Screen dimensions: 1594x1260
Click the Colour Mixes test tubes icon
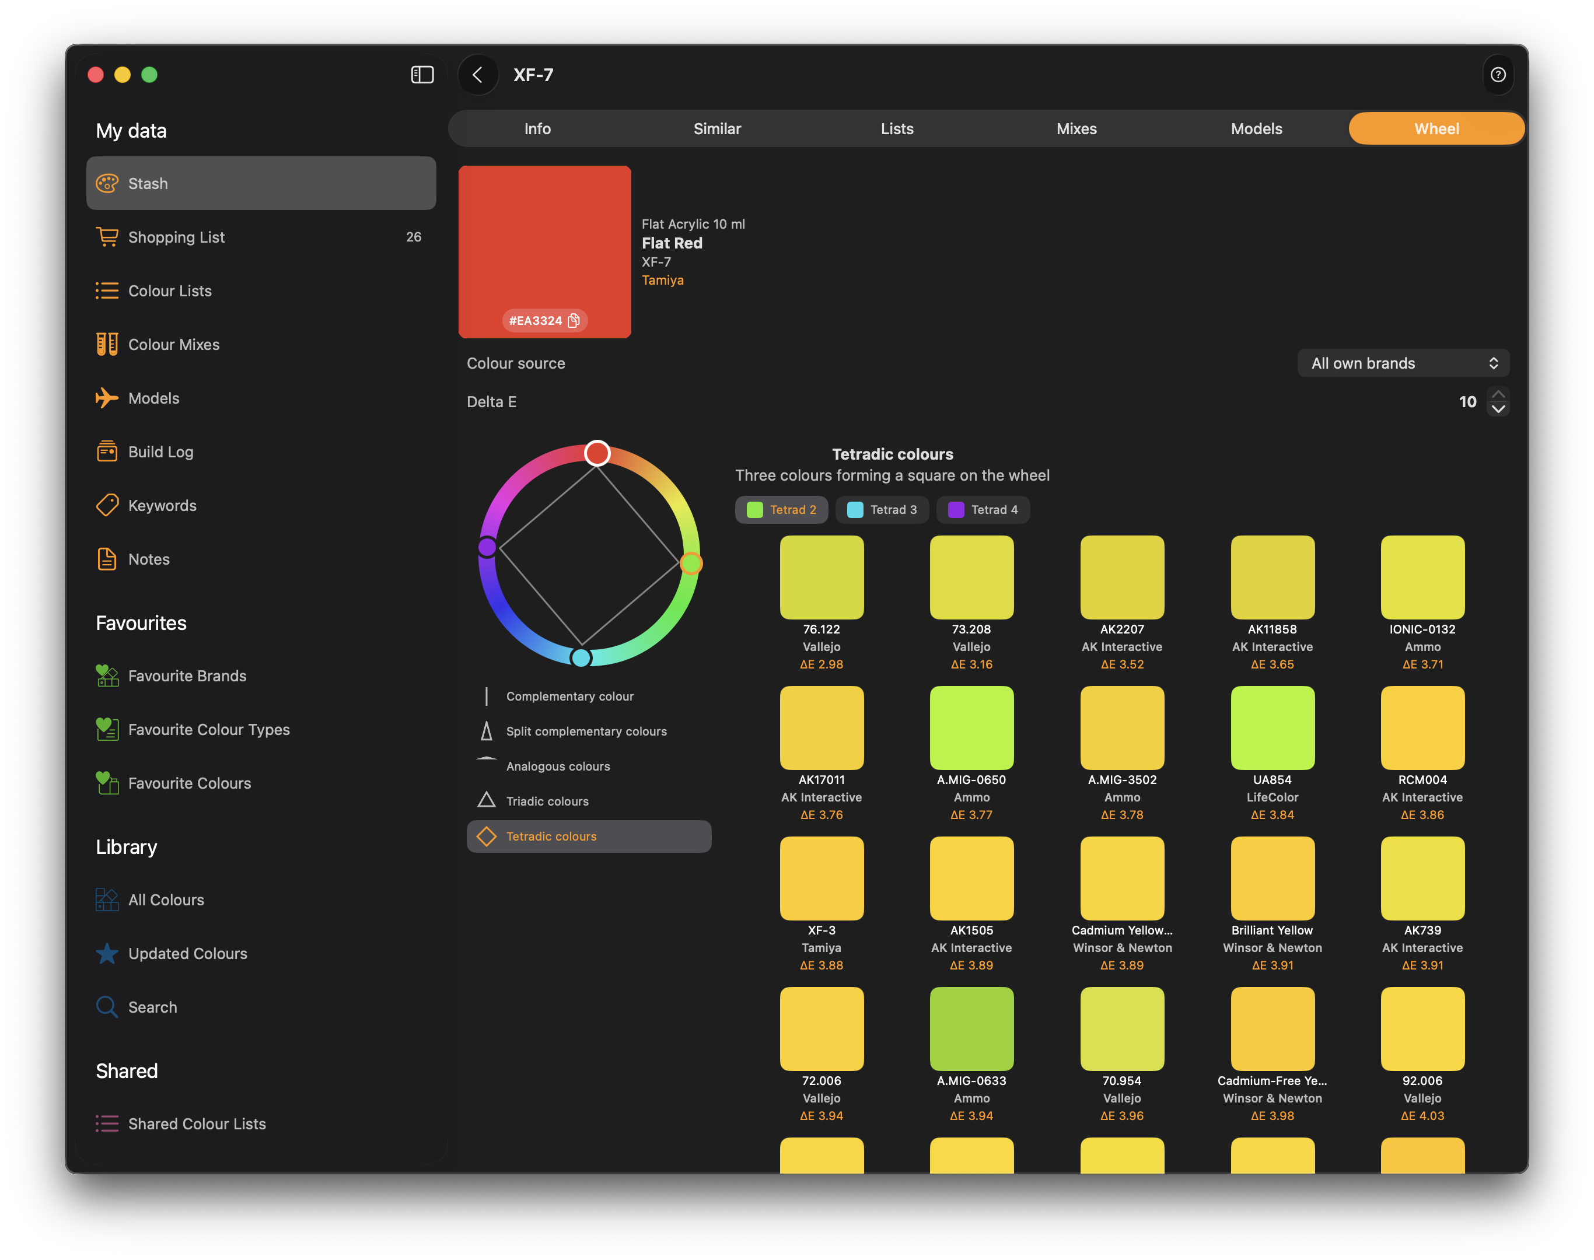tap(107, 344)
